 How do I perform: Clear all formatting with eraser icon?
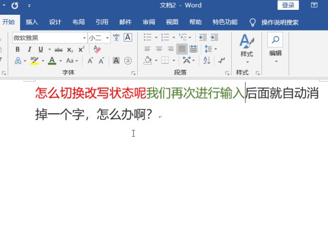point(97,49)
